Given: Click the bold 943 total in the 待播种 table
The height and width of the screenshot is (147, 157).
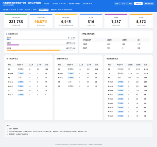Looking at the screenshot, I should (x=96, y=69).
